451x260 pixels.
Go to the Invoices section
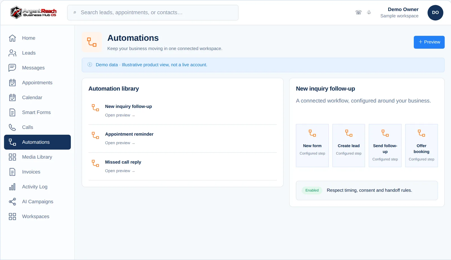coord(37,172)
